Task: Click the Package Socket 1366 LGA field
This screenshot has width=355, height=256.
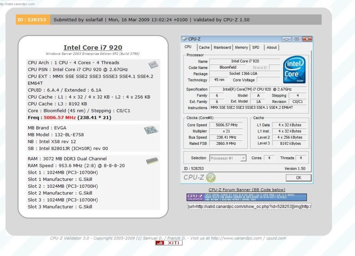Action: (245, 73)
